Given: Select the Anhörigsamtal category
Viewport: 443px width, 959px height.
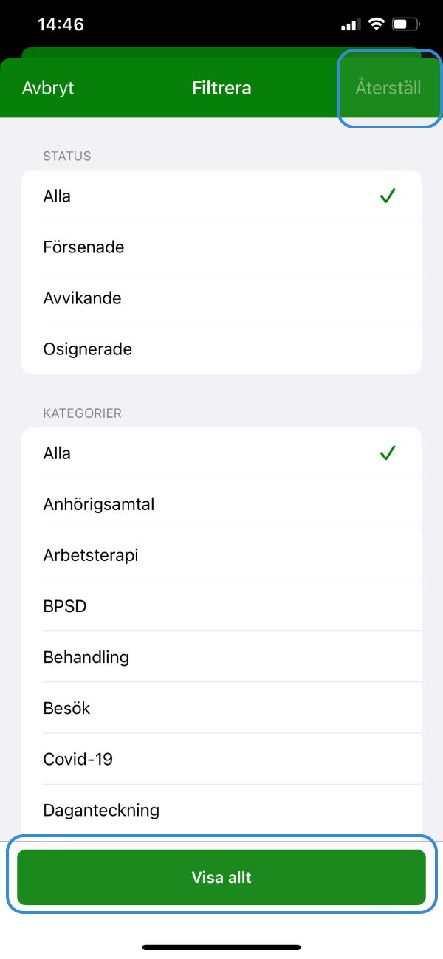Looking at the screenshot, I should (221, 504).
